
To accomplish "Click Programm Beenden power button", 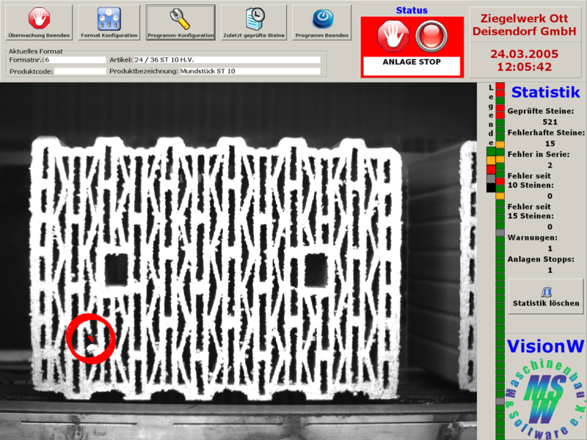I will click(321, 23).
